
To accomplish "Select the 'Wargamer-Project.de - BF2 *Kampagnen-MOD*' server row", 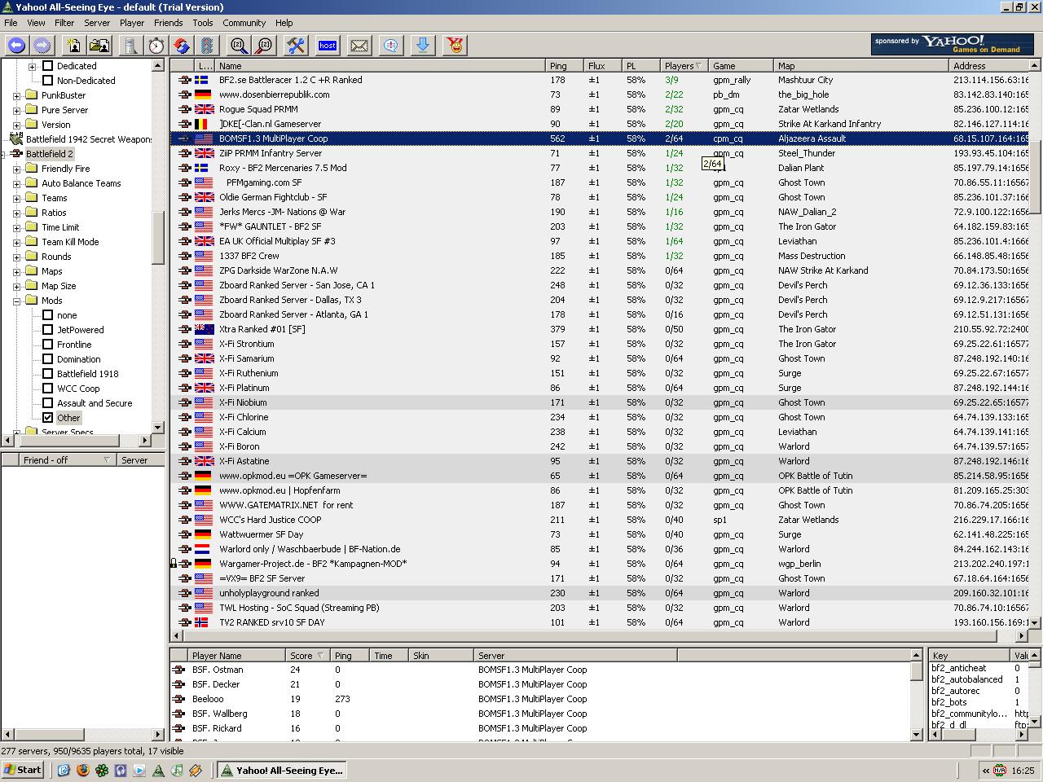I will pyautogui.click(x=599, y=564).
